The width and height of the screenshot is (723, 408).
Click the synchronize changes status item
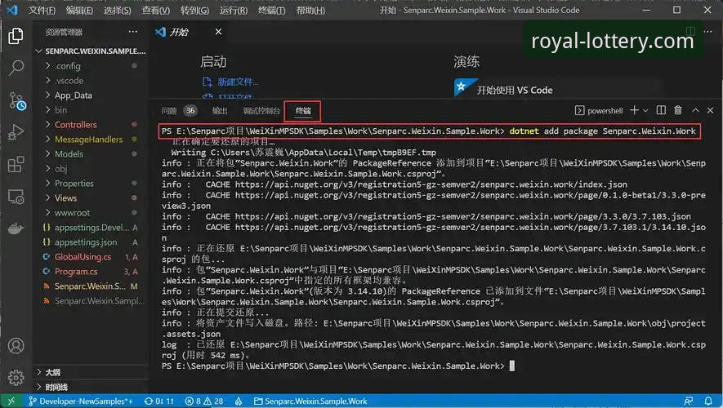coord(159,401)
